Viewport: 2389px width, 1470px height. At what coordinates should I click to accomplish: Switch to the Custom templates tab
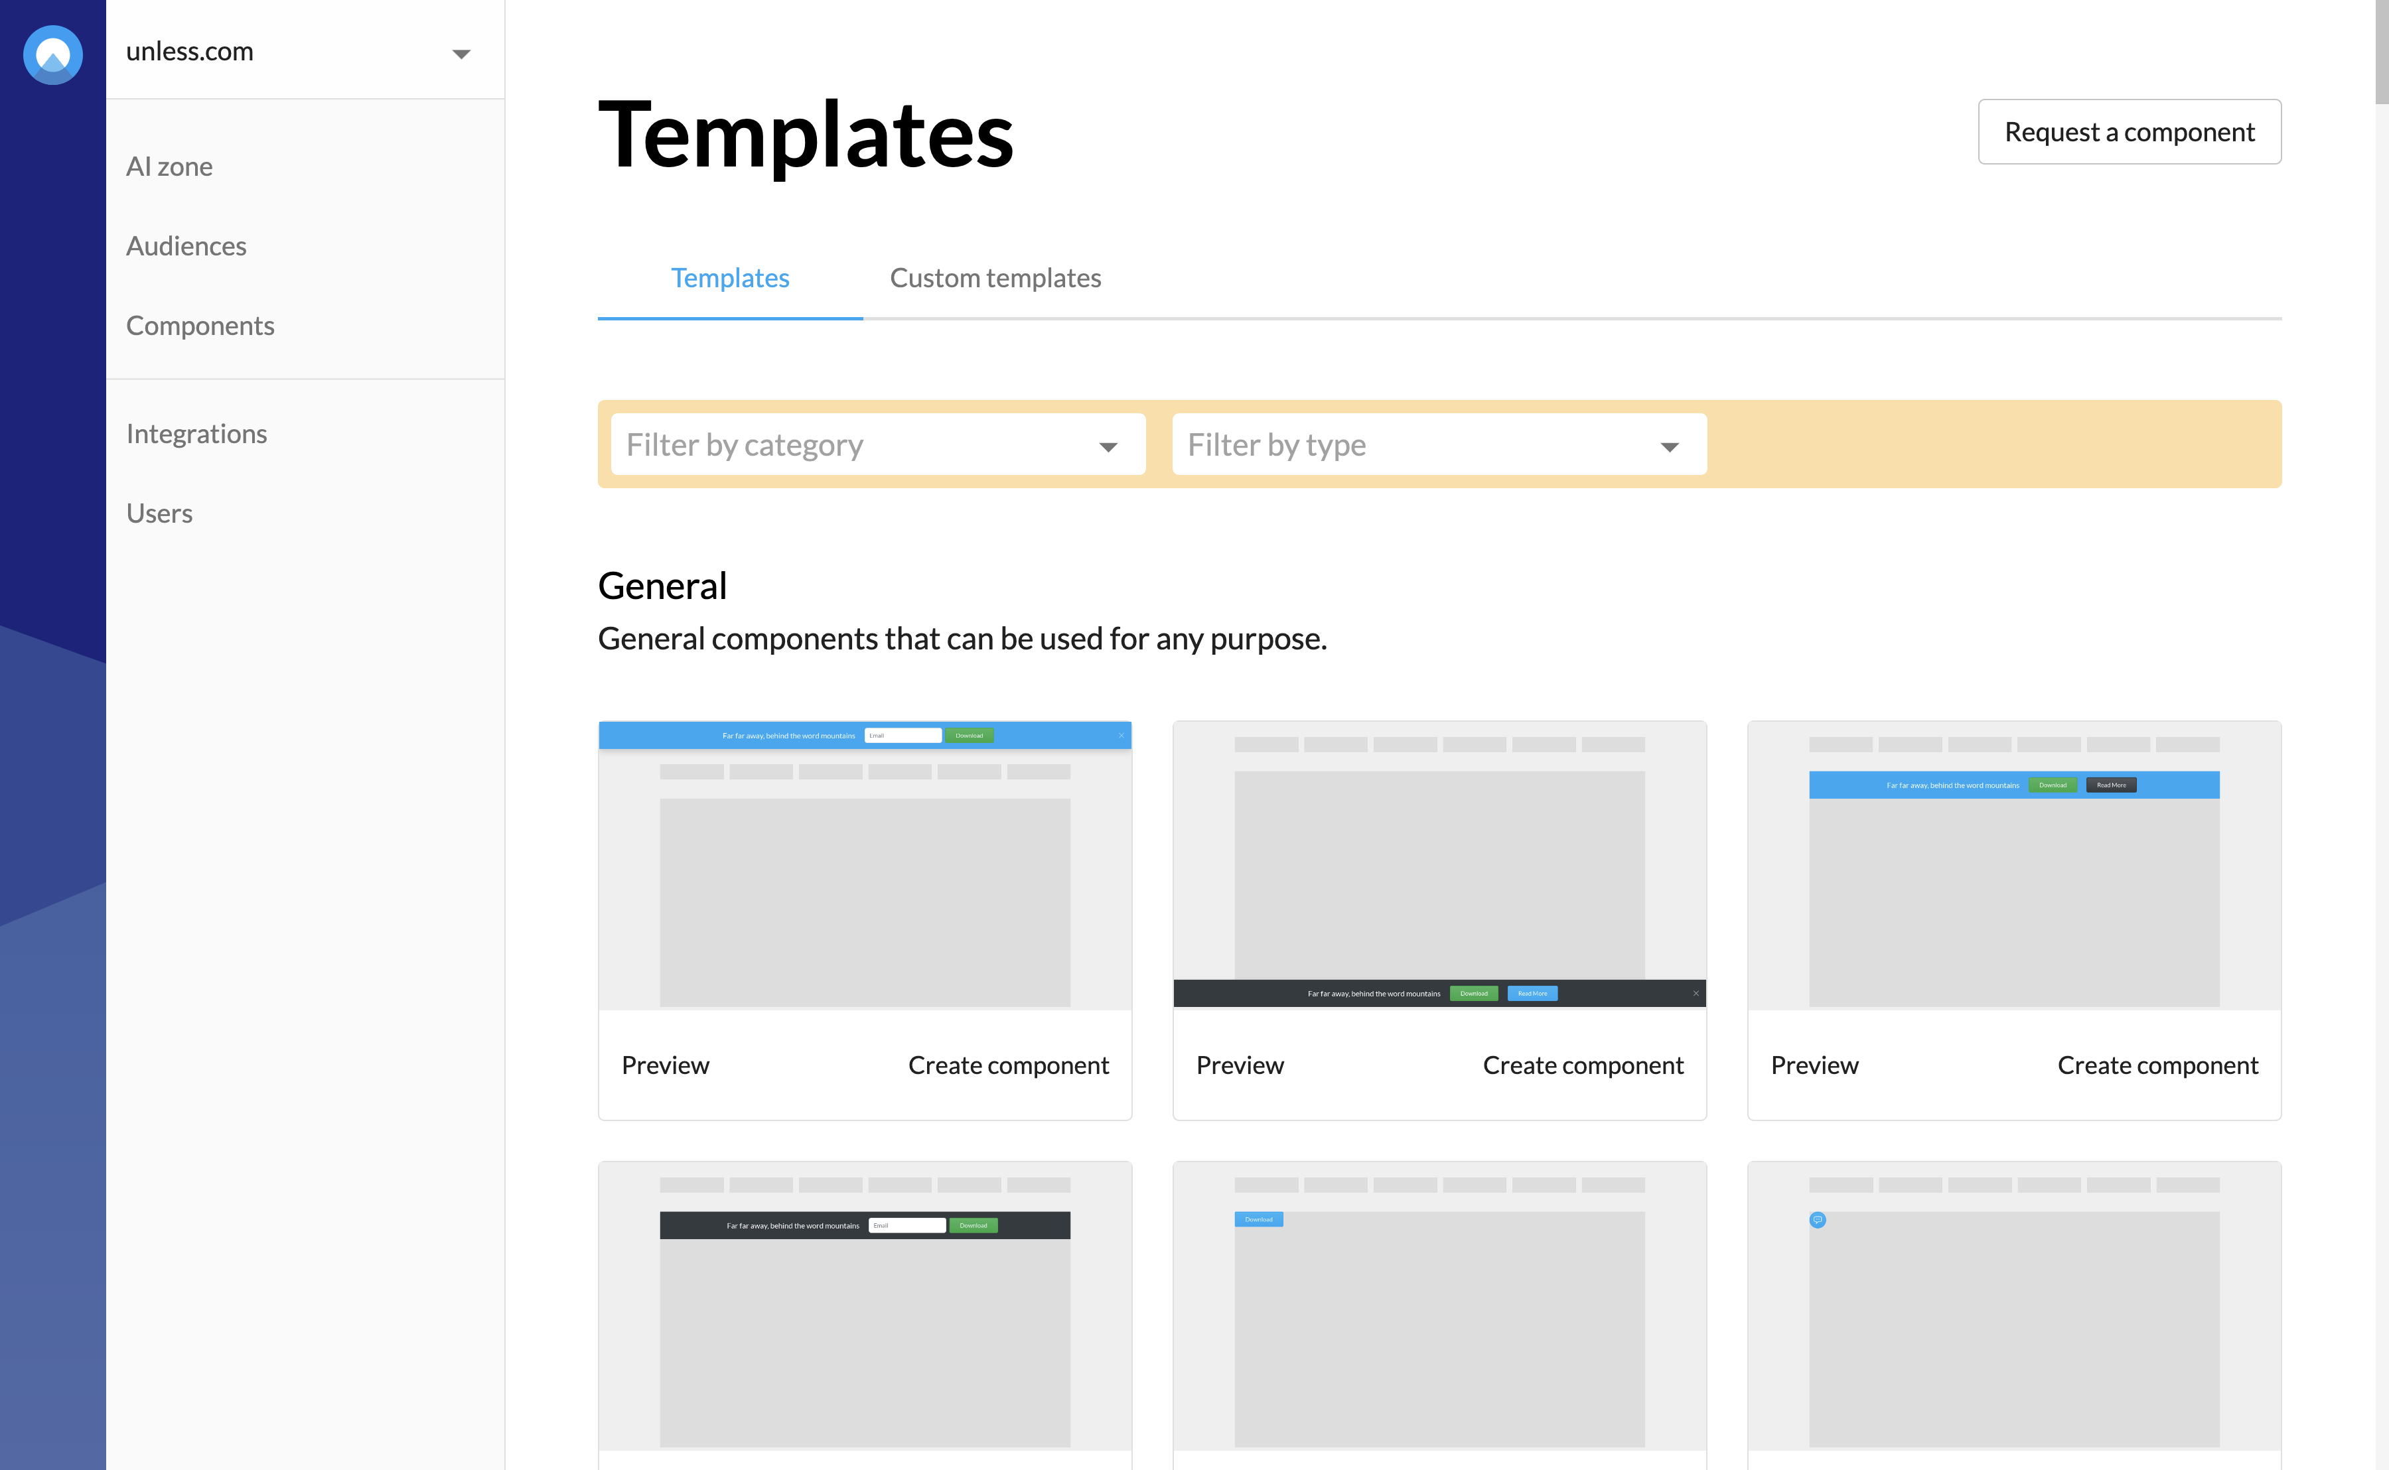[x=995, y=278]
